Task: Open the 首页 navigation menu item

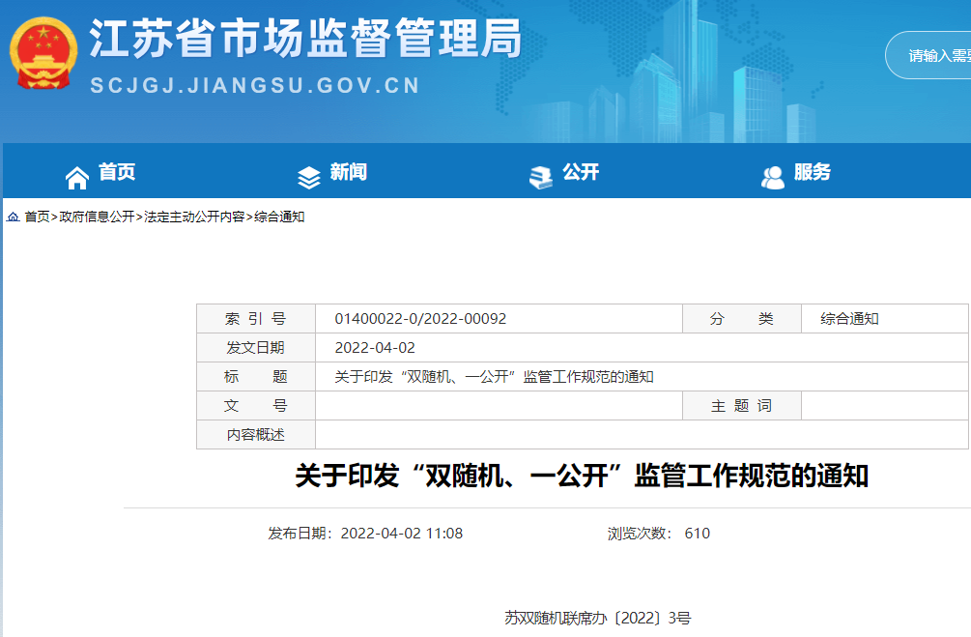Action: pos(117,172)
